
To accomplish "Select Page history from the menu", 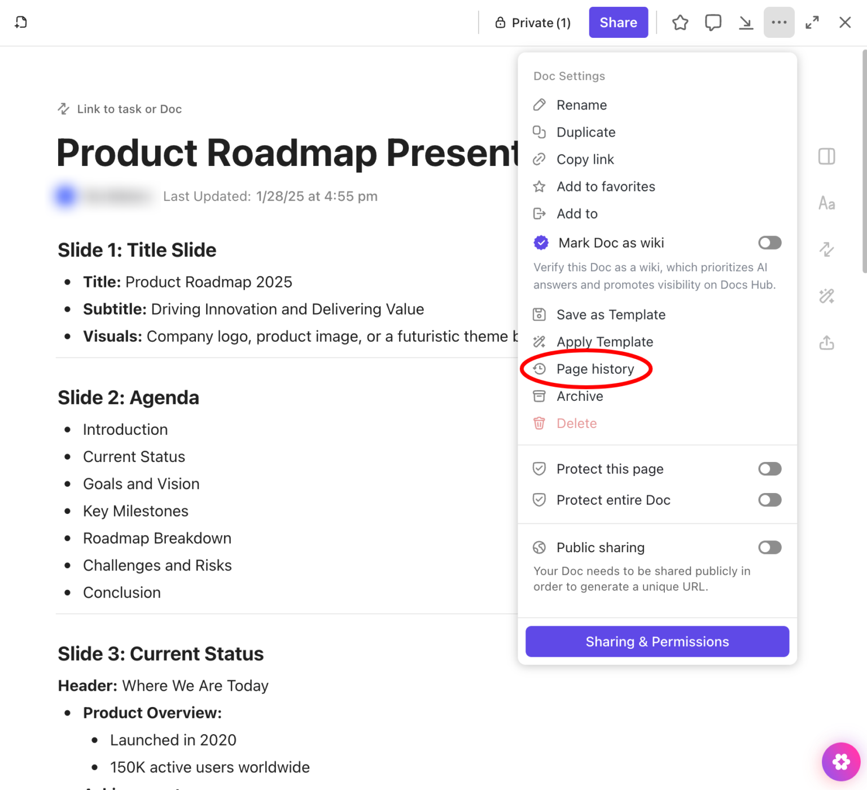I will pyautogui.click(x=595, y=369).
